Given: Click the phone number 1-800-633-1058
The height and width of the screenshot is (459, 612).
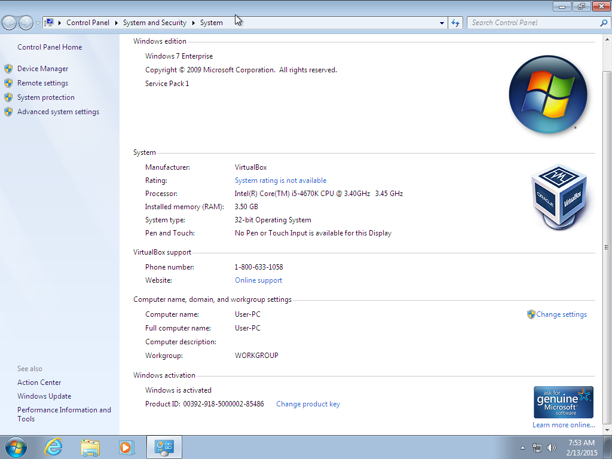Looking at the screenshot, I should click(x=259, y=267).
